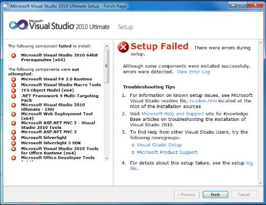Visit the Microsoft Help and Support link
The height and width of the screenshot is (205, 266).
point(172,113)
